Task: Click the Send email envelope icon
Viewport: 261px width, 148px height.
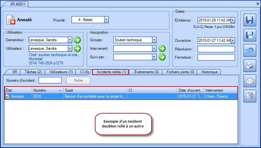Action: pos(250,81)
